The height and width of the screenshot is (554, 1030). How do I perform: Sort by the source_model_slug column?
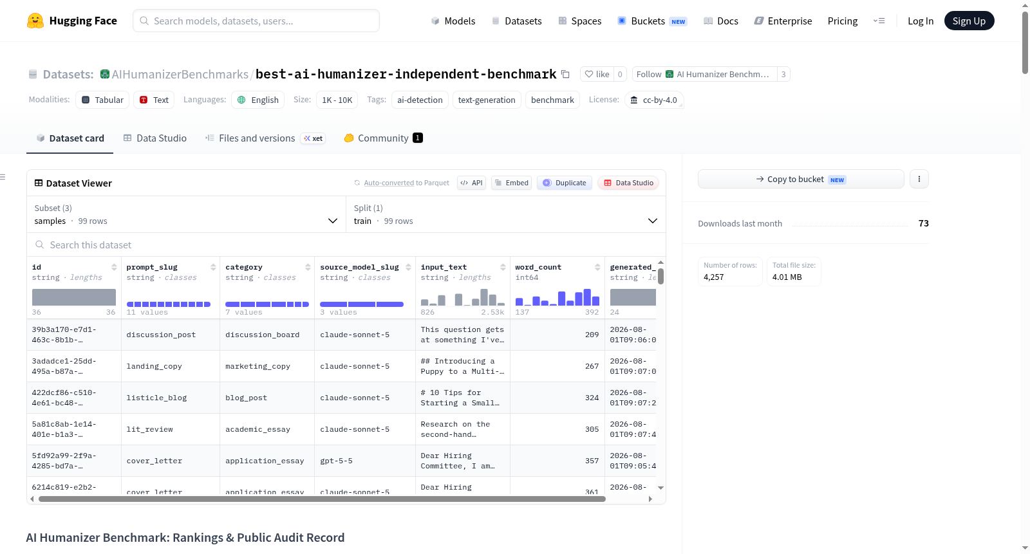pyautogui.click(x=408, y=267)
